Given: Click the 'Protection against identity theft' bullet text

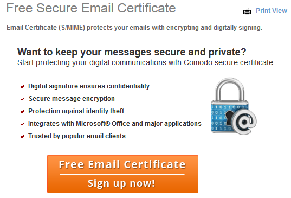Looking at the screenshot, I should (x=76, y=111).
